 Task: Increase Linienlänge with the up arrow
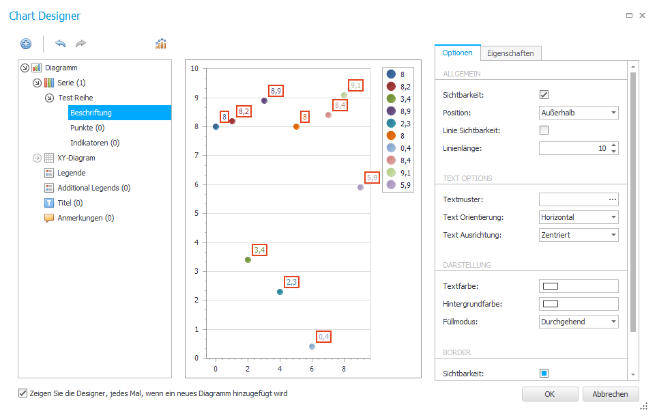point(613,145)
